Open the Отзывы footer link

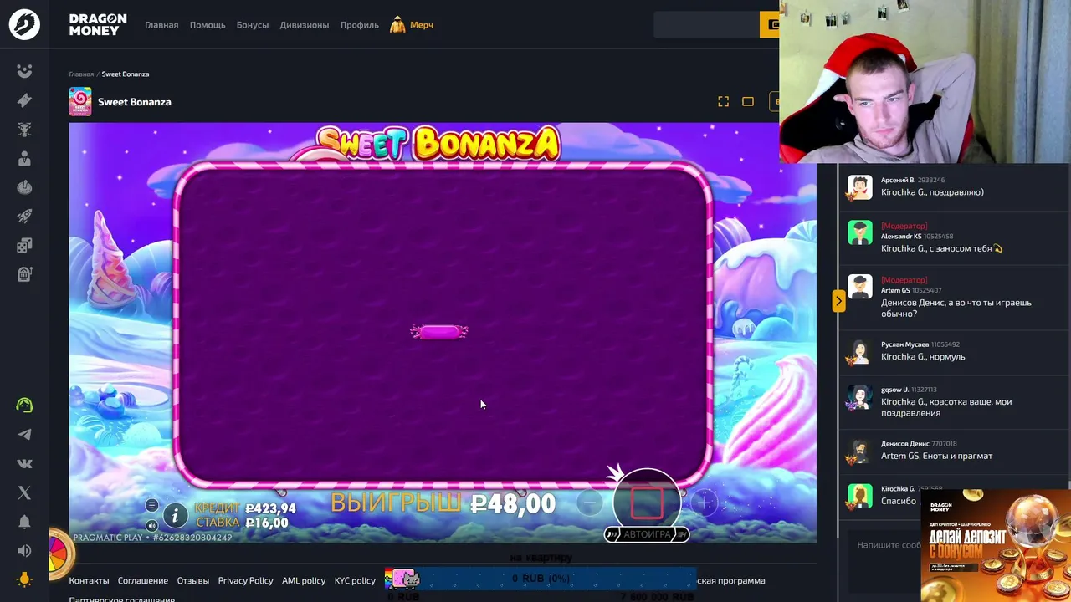click(x=193, y=580)
